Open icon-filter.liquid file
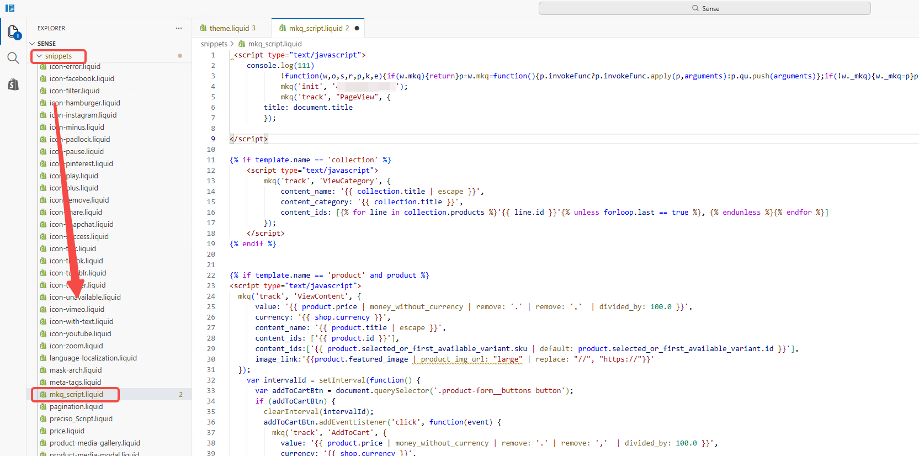The image size is (919, 456). tap(75, 91)
